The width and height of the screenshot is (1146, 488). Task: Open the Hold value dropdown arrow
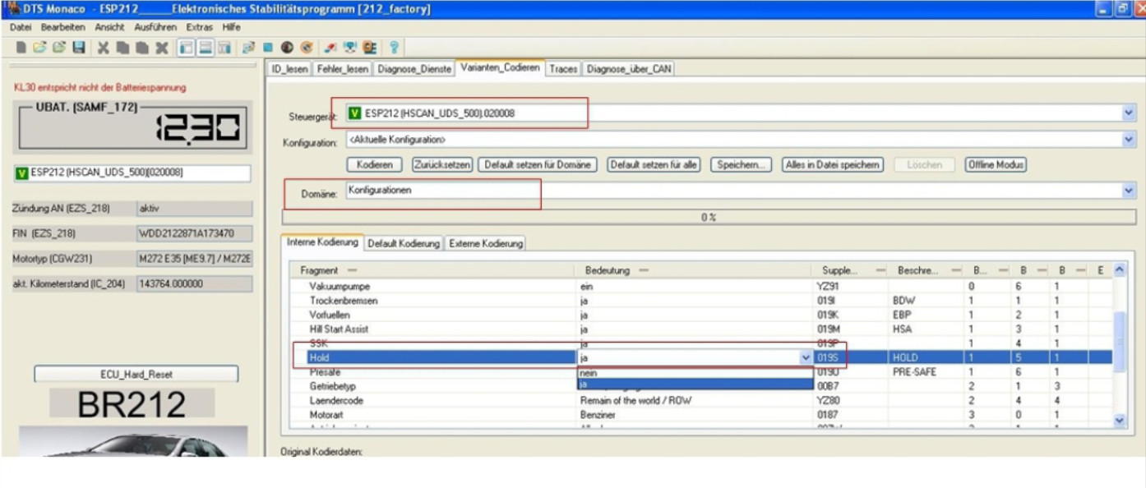tap(805, 357)
